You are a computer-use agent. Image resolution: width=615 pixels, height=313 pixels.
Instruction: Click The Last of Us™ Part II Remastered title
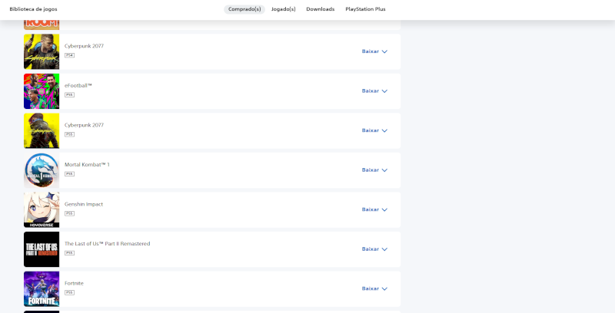click(107, 243)
